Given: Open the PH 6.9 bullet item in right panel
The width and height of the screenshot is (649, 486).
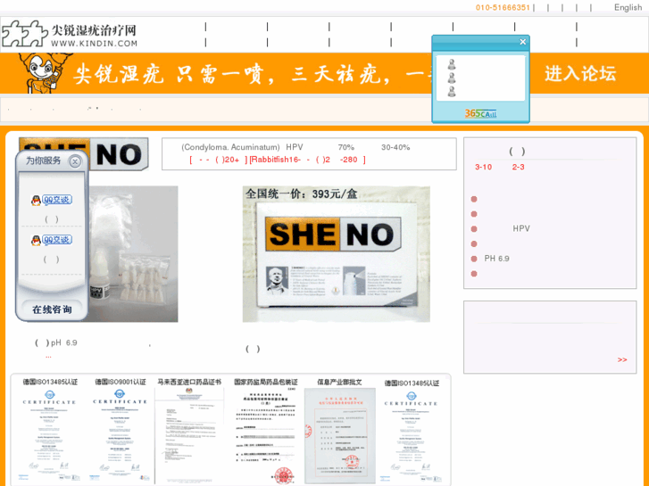Looking at the screenshot, I should pyautogui.click(x=496, y=259).
